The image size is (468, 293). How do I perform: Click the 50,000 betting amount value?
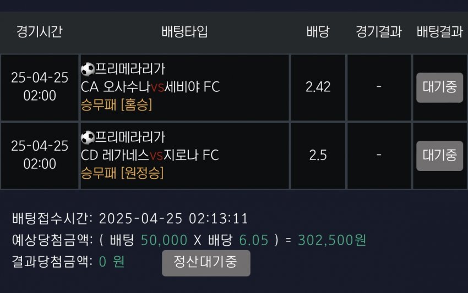coord(164,240)
